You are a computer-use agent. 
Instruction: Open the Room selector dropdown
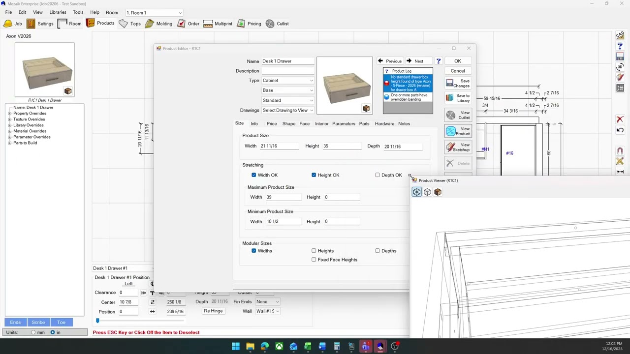coord(154,13)
